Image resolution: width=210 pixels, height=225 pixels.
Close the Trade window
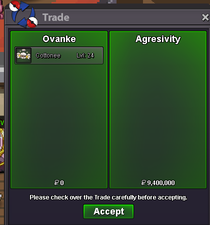coord(205,17)
